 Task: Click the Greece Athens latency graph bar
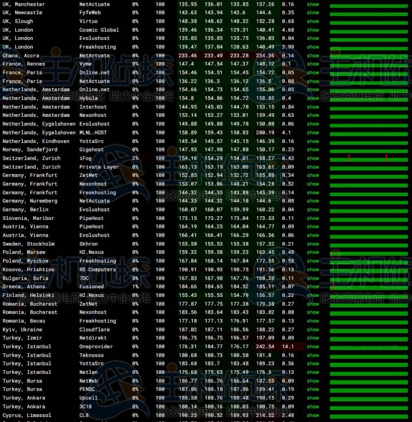coord(368,288)
